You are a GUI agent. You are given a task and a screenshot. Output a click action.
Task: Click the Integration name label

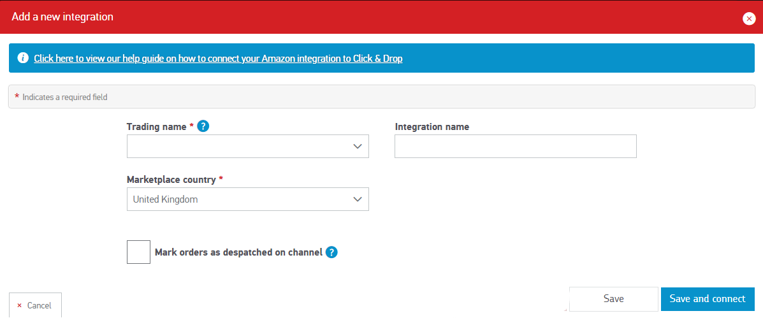pos(432,127)
